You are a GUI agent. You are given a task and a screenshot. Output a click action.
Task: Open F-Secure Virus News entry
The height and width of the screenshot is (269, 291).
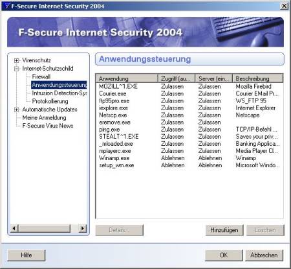point(48,126)
